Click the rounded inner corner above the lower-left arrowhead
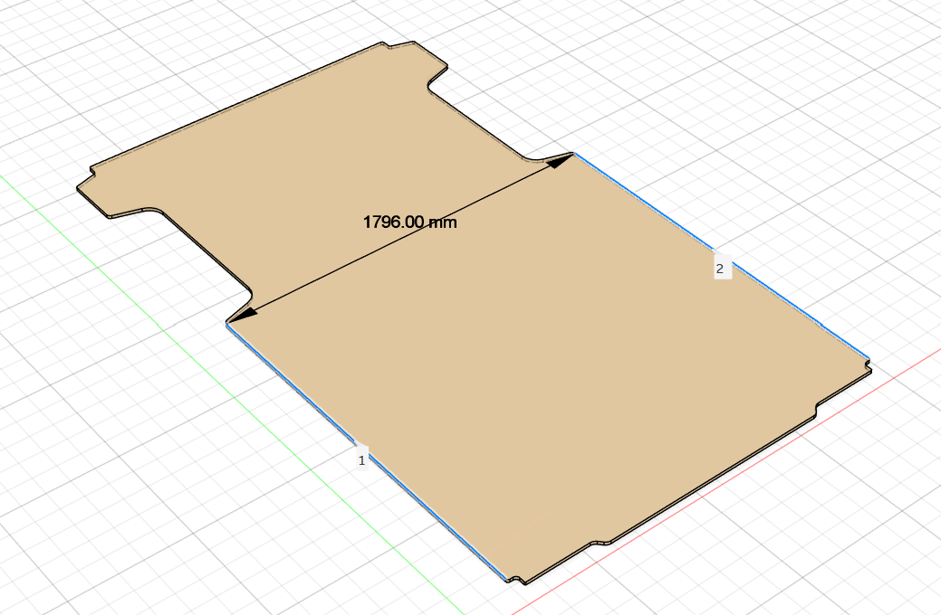Screen dimensions: 941x615 coord(248,295)
